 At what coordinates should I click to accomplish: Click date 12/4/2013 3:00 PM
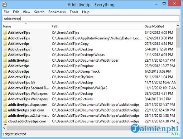click(x=159, y=38)
